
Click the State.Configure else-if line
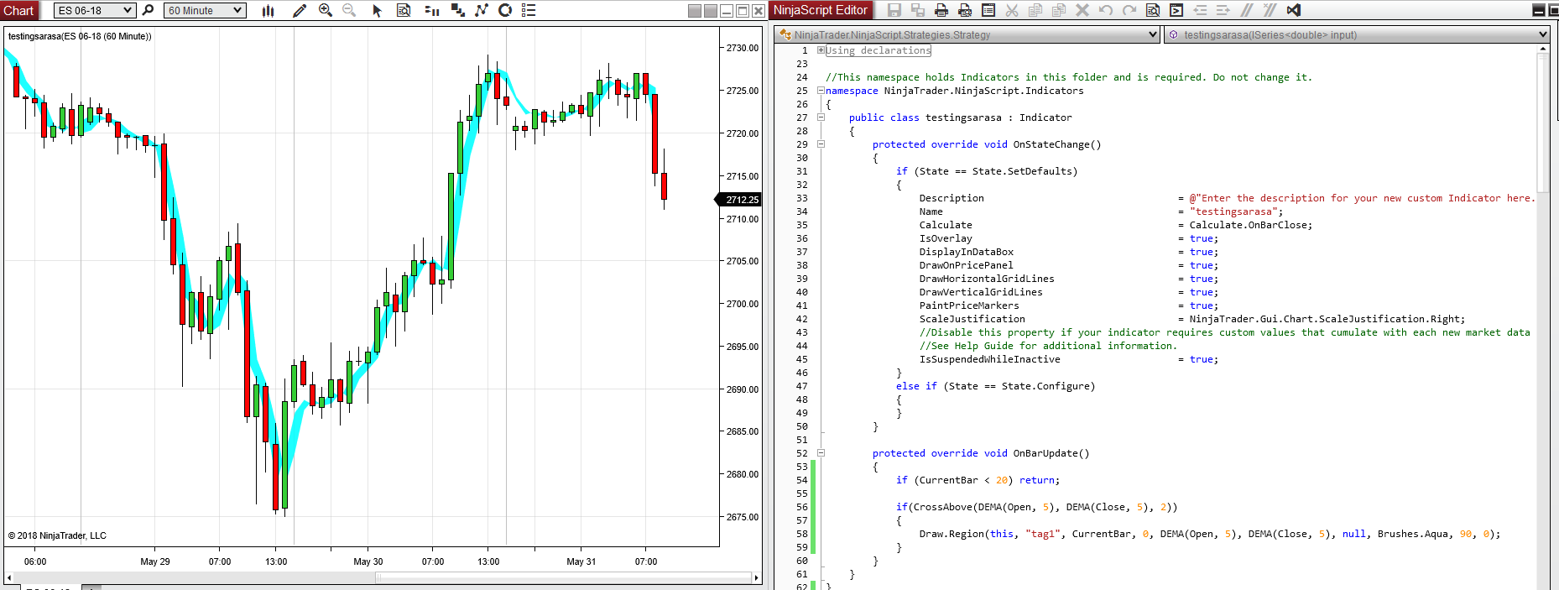(995, 386)
